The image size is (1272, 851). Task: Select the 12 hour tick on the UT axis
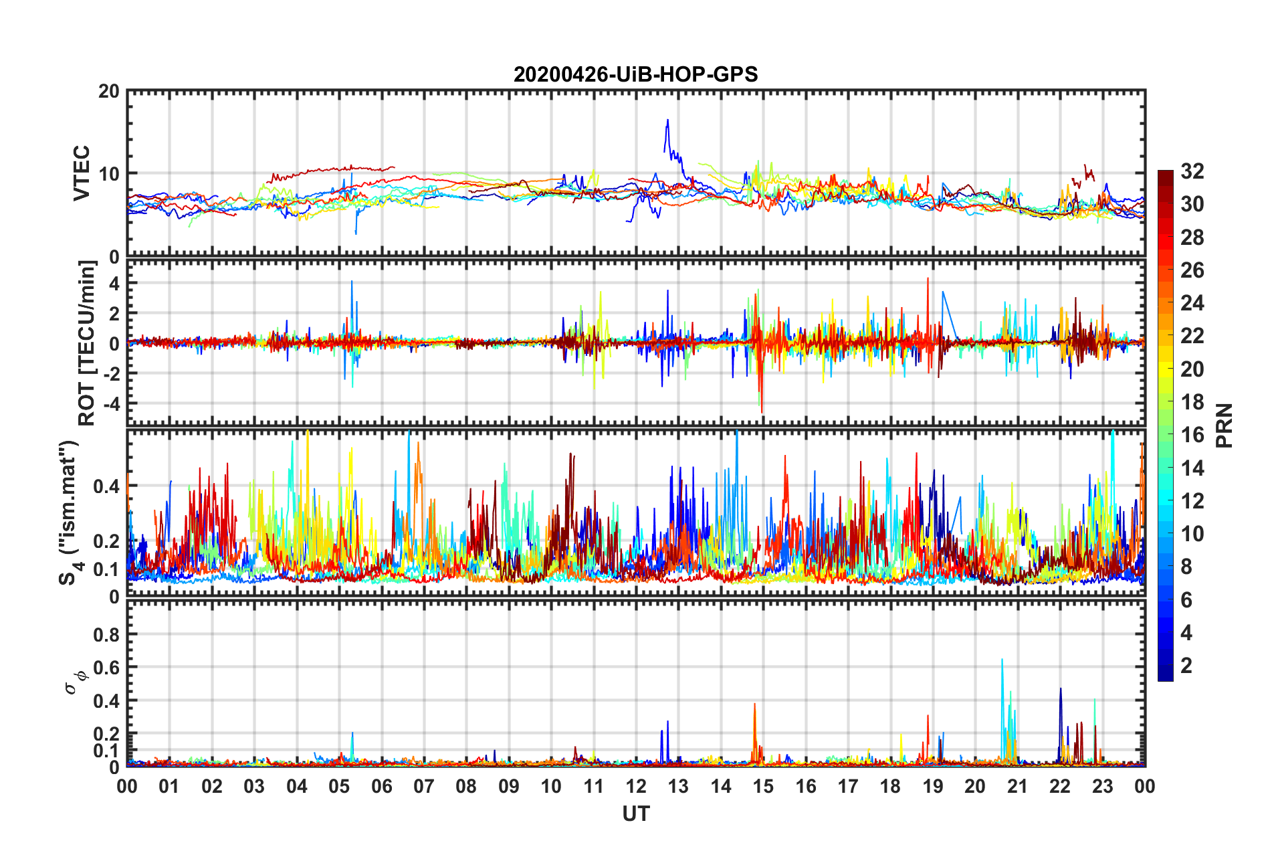(x=636, y=786)
